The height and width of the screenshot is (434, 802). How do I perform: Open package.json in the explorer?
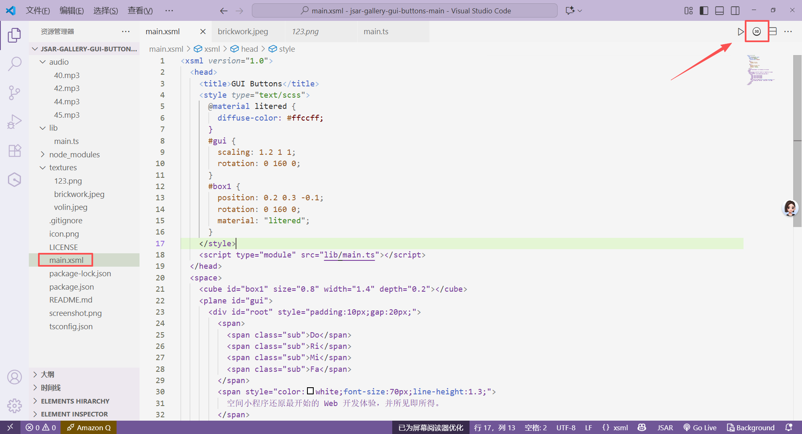tap(71, 287)
